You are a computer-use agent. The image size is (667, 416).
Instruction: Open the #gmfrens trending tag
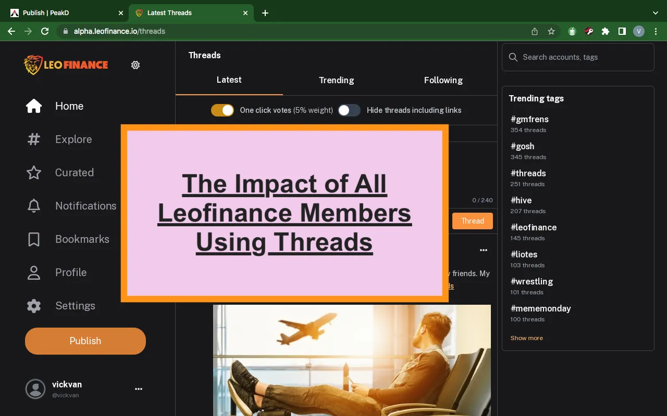coord(529,119)
